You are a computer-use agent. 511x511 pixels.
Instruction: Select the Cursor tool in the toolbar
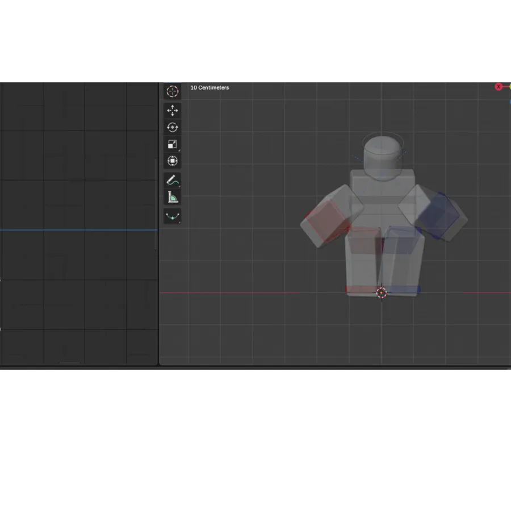coord(173,91)
